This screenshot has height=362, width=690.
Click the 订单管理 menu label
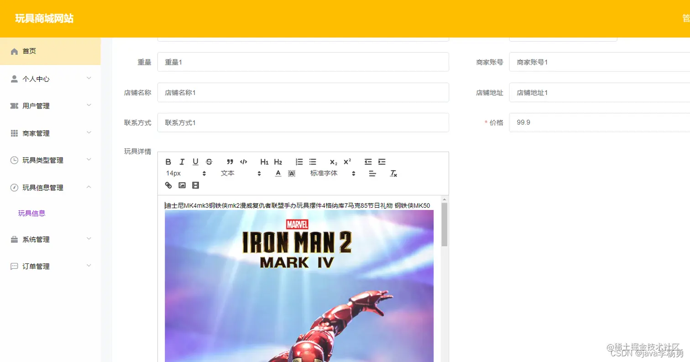click(x=36, y=267)
